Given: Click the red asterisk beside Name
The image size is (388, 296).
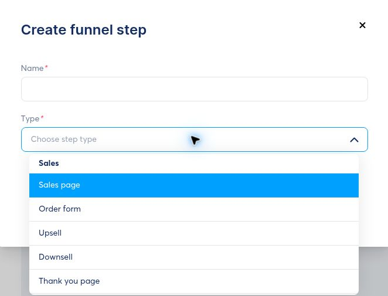Looking at the screenshot, I should click(x=46, y=66).
